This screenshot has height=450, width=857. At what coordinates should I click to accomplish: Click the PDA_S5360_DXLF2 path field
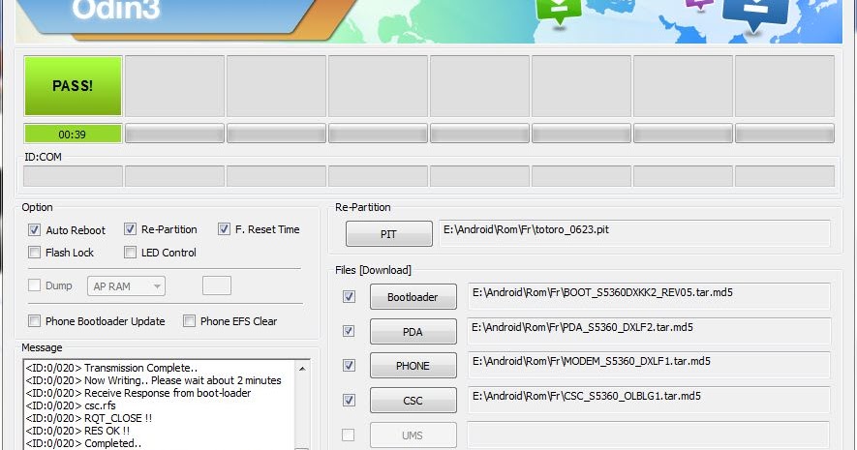(x=649, y=331)
